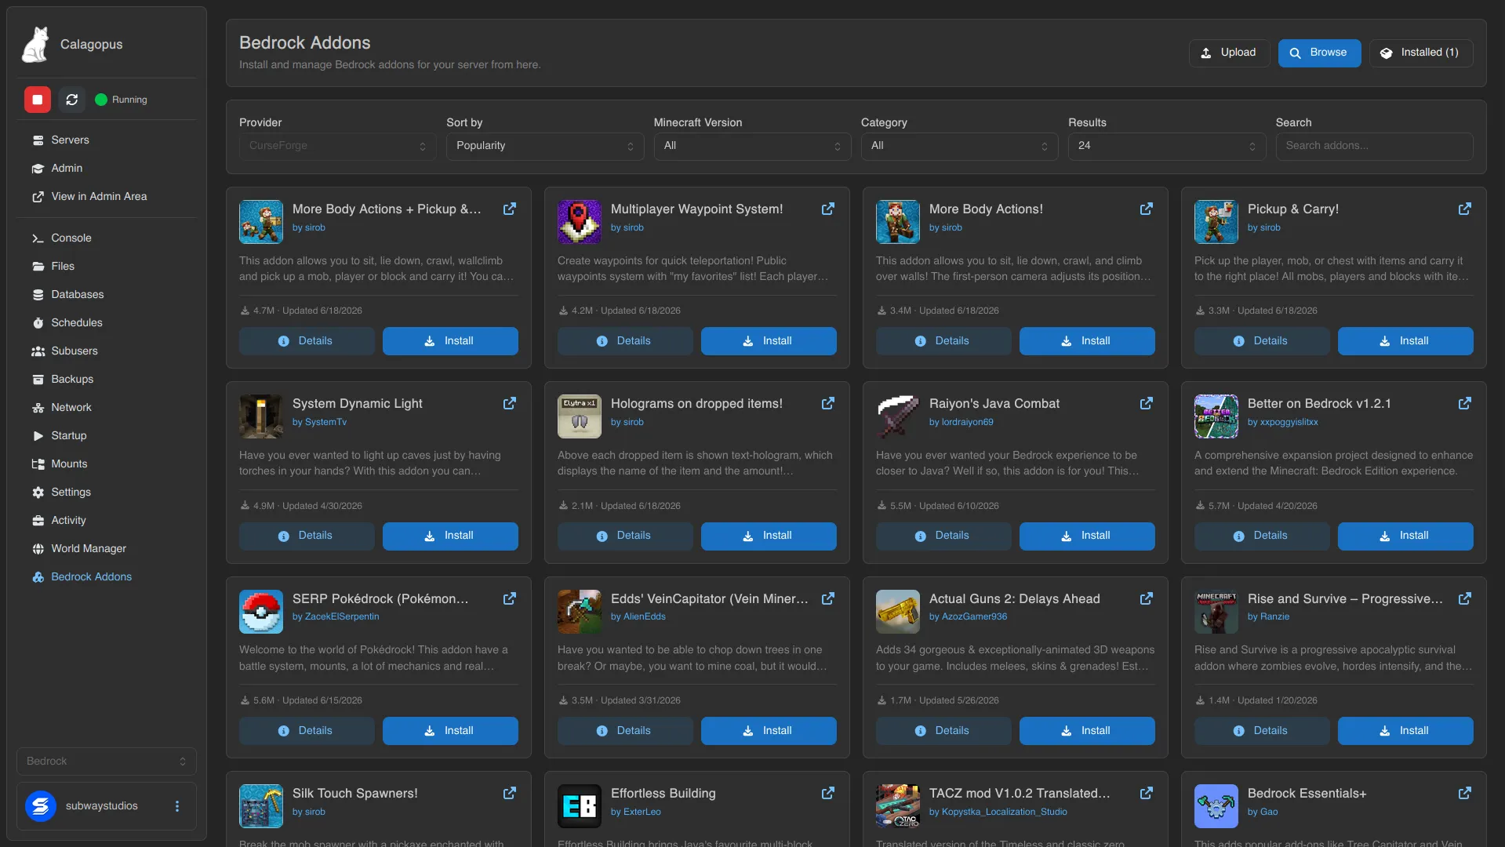Image resolution: width=1505 pixels, height=847 pixels.
Task: Expand the Category dropdown
Action: 960,146
